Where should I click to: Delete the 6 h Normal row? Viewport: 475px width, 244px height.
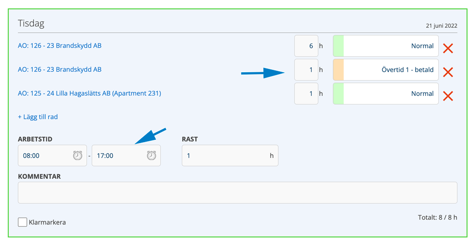click(448, 48)
